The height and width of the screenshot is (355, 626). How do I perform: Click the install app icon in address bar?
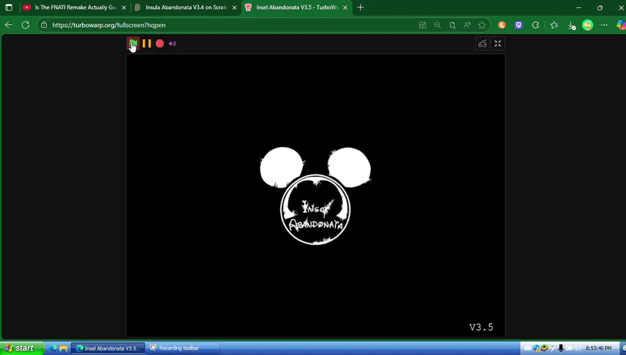452,25
